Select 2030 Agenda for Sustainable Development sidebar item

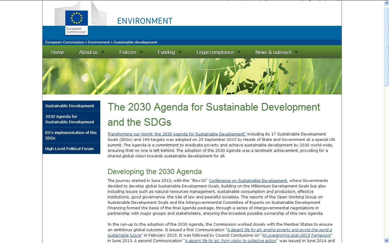71,119
